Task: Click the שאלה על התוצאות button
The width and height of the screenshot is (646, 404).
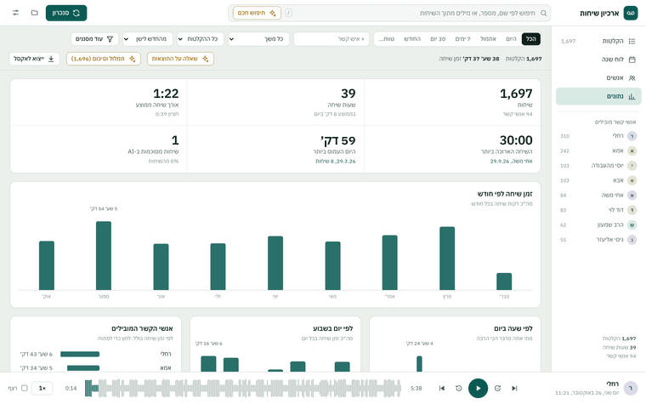Action: [x=180, y=59]
